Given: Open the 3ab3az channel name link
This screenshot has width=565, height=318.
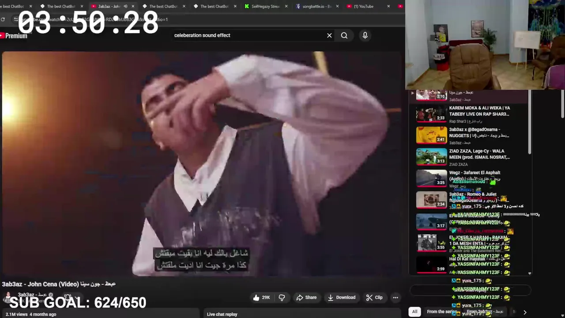Looking at the screenshot, I should (x=32, y=295).
